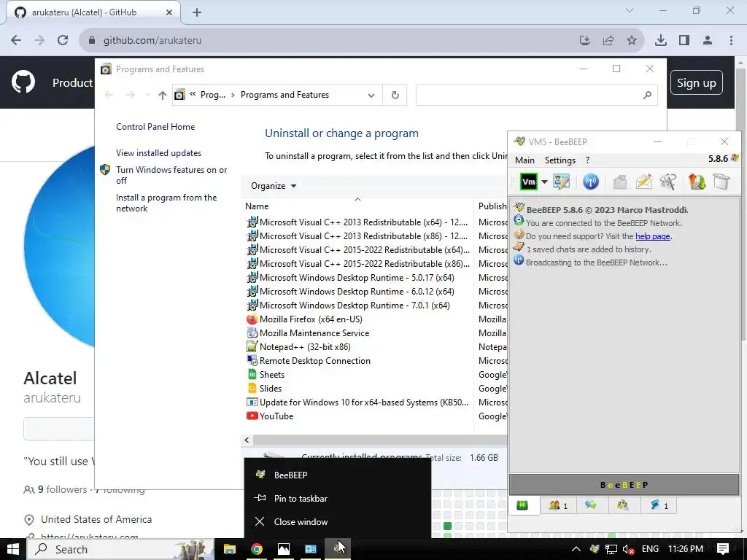Viewport: 747px width, 560px height.
Task: Select Microsoft Windows Desktop Runtime - 5.0.17 (x64)
Action: pyautogui.click(x=356, y=278)
